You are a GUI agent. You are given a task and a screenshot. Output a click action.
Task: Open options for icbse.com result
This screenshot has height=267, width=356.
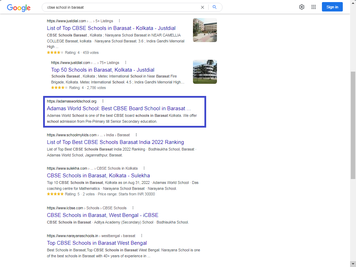(133, 208)
